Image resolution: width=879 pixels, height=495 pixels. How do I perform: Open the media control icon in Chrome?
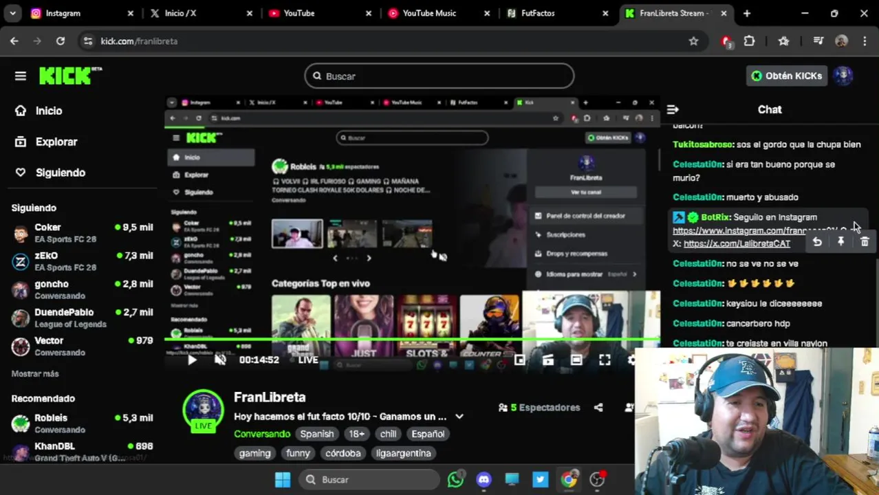click(x=818, y=41)
